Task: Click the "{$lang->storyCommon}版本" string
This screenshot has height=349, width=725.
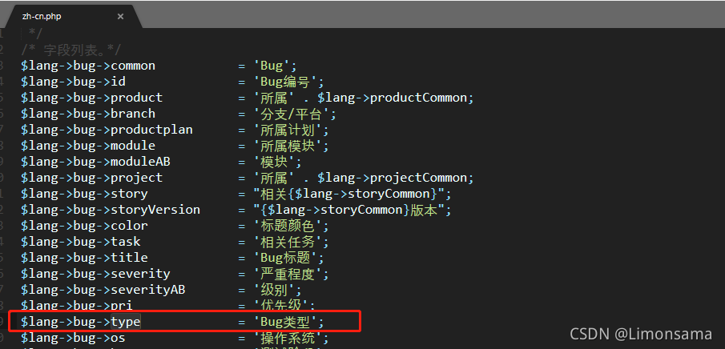Action: [348, 210]
